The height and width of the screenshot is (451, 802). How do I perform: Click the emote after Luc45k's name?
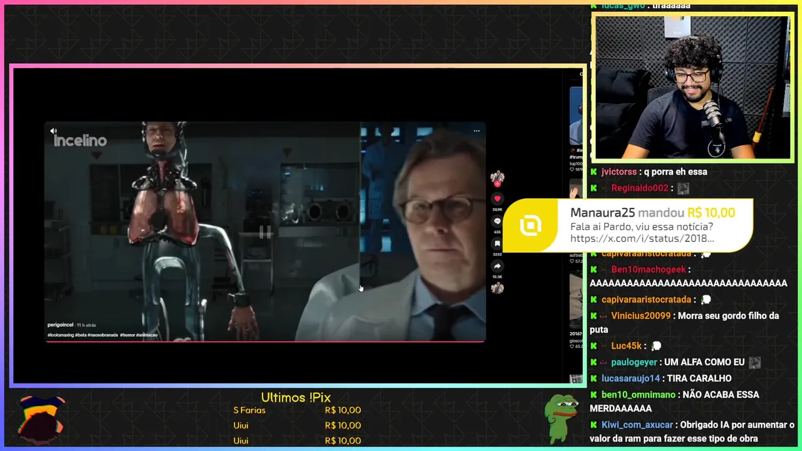pyautogui.click(x=657, y=346)
